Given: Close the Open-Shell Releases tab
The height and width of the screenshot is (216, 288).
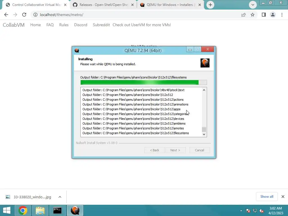Looking at the screenshot, I should (132, 5).
